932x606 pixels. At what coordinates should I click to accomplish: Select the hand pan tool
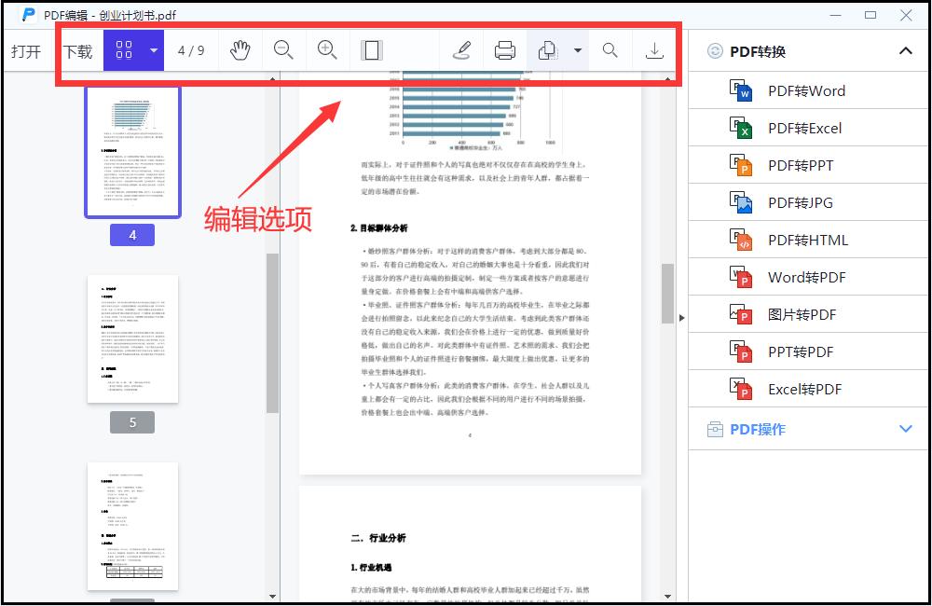point(240,50)
